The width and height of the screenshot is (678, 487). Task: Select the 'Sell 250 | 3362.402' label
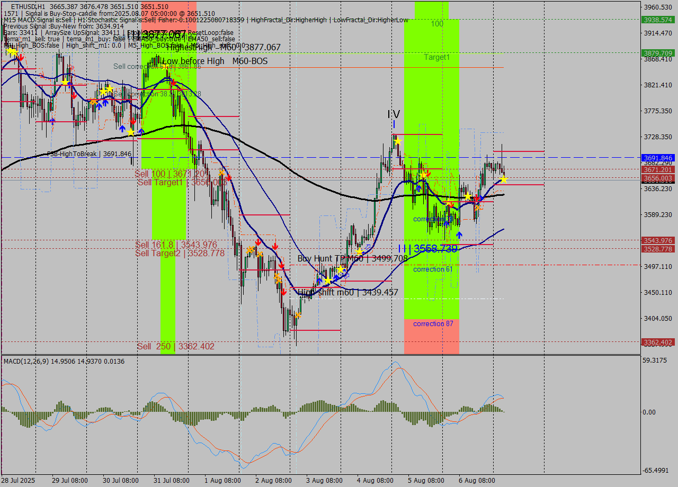[176, 346]
